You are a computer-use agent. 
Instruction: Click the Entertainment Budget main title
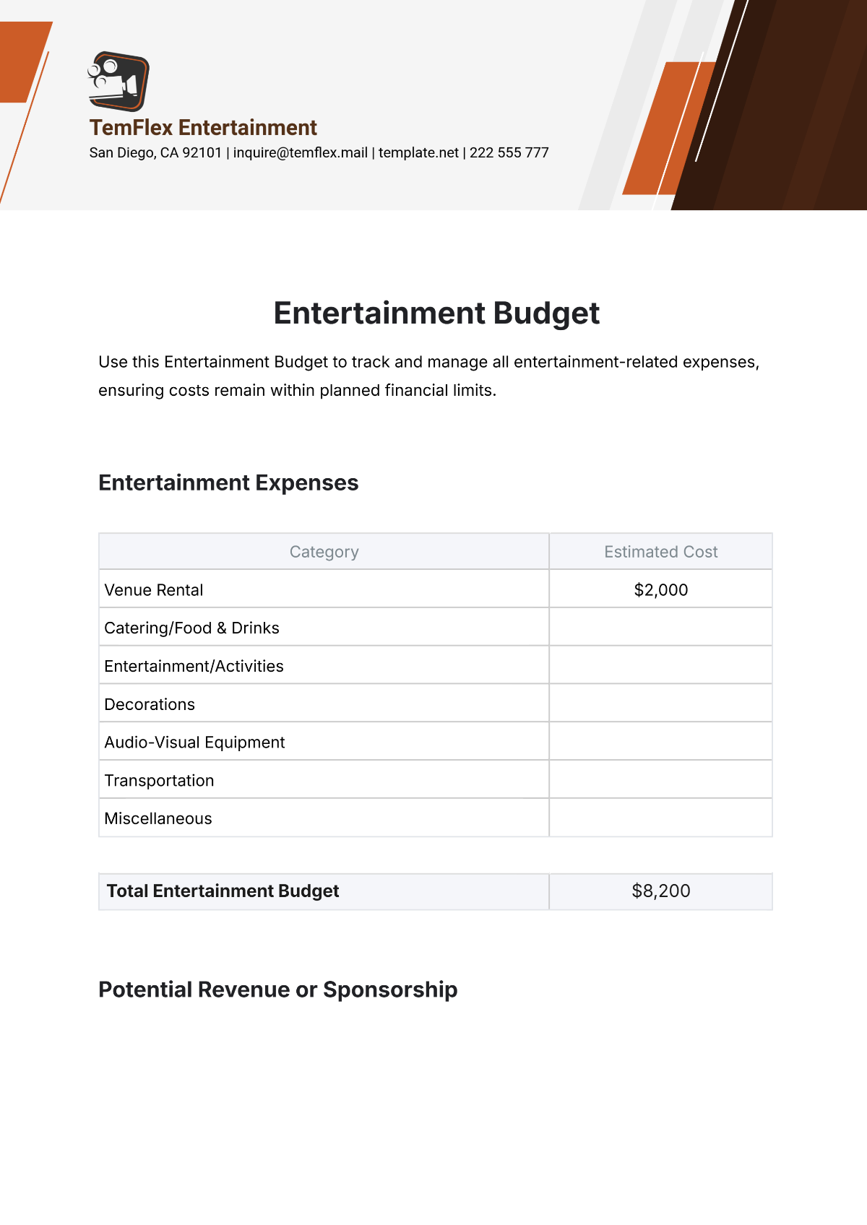[x=436, y=313]
